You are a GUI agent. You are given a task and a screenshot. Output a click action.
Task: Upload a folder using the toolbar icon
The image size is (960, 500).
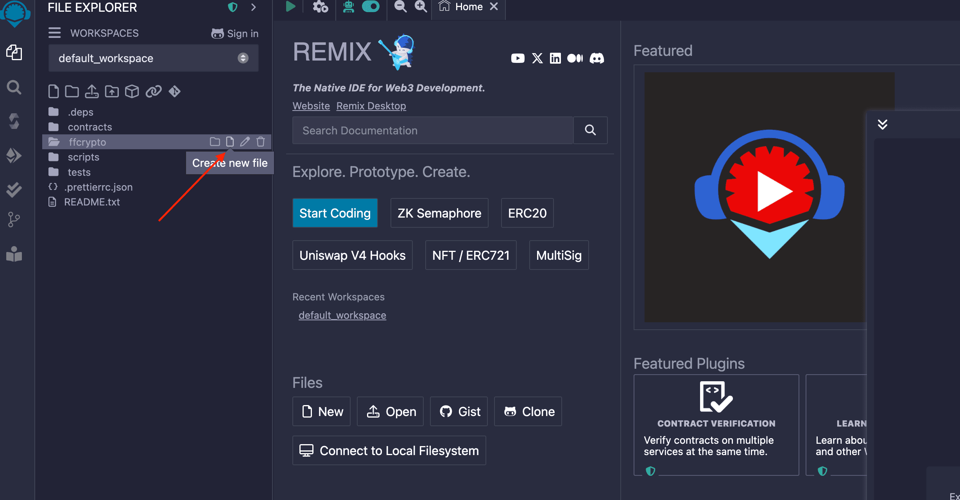(x=112, y=91)
